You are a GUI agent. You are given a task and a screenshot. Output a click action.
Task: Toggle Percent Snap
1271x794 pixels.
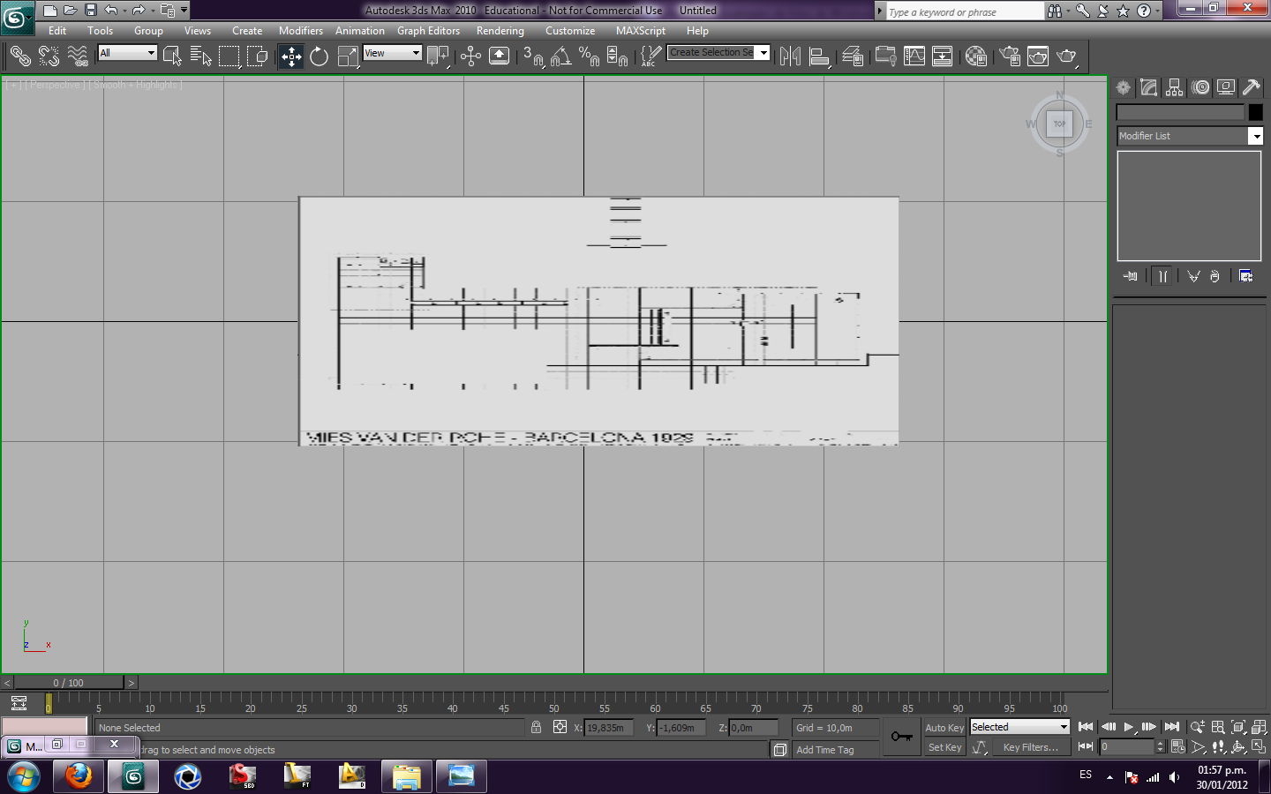pos(589,56)
